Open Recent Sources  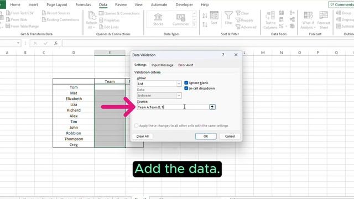tap(56, 13)
